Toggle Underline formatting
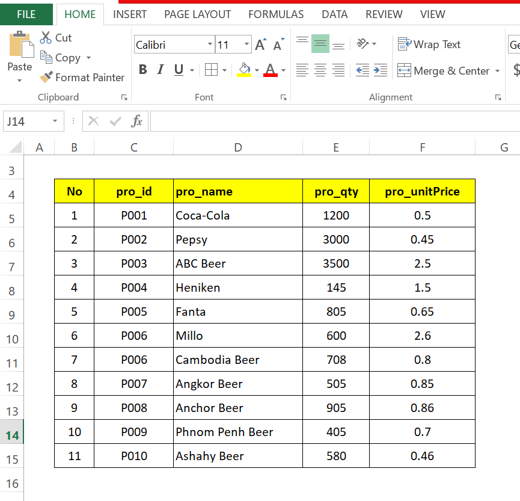This screenshot has width=520, height=501. coord(179,70)
